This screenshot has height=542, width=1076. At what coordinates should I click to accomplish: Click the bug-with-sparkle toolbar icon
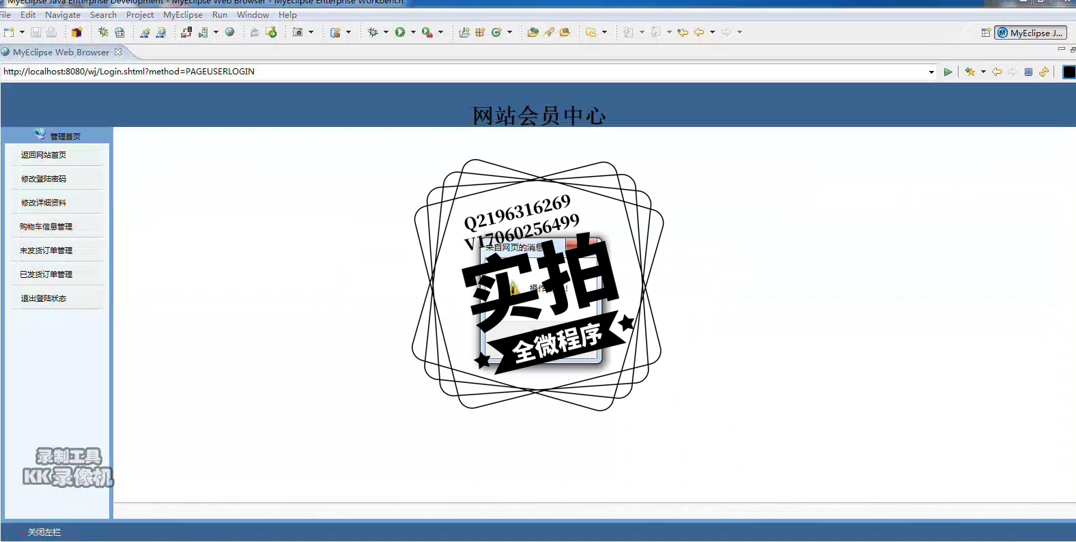pyautogui.click(x=103, y=32)
